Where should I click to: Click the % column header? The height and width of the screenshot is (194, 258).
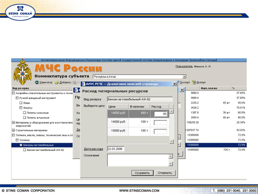tap(239, 88)
